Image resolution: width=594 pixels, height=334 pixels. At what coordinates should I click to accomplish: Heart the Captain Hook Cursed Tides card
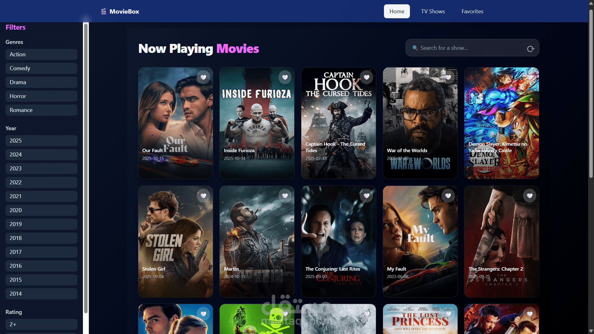tap(367, 77)
